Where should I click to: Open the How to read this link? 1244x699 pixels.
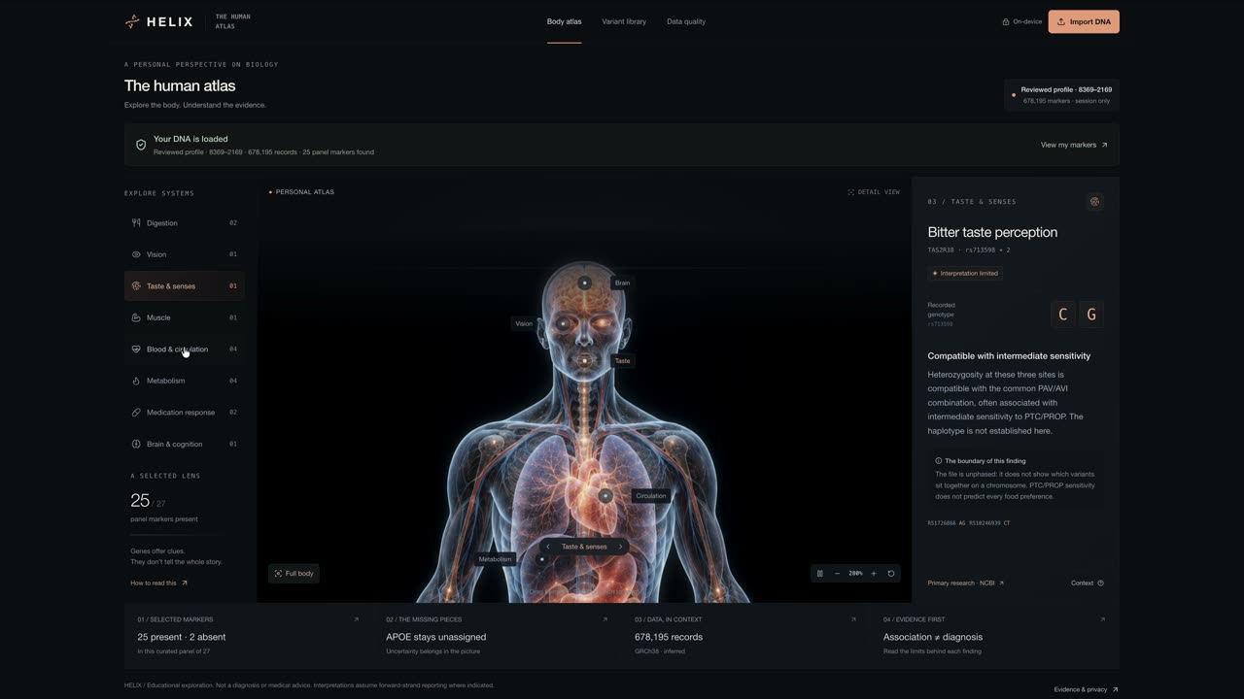(x=158, y=582)
